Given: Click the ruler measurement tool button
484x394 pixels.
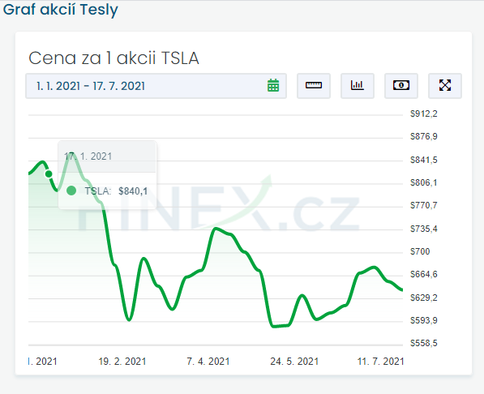Looking at the screenshot, I should point(314,86).
